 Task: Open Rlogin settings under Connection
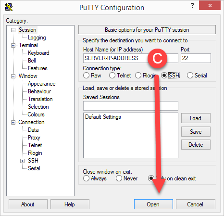click(x=35, y=153)
